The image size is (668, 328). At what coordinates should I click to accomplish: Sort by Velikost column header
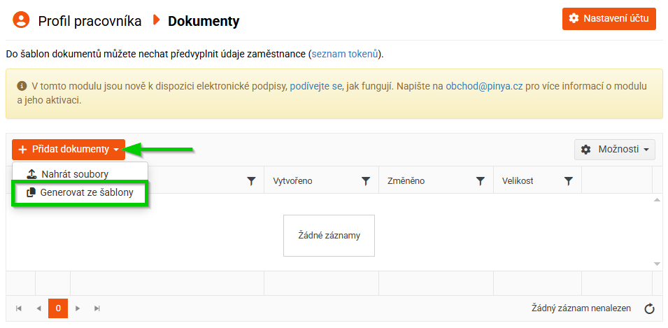518,181
